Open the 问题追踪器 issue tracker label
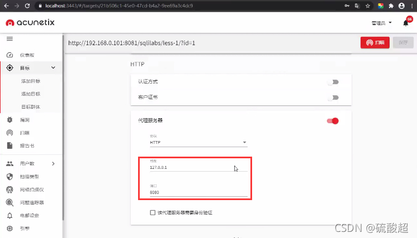The width and height of the screenshot is (417, 238). click(x=32, y=202)
